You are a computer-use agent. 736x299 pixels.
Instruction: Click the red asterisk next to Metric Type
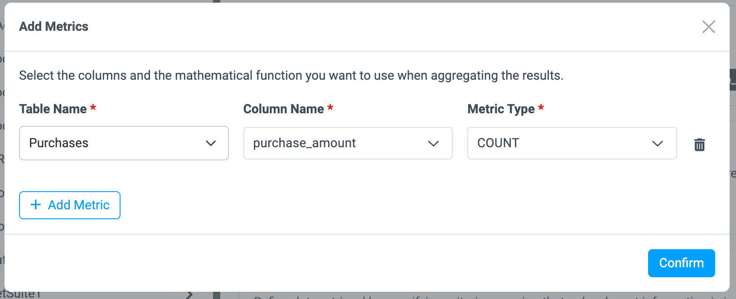click(541, 108)
